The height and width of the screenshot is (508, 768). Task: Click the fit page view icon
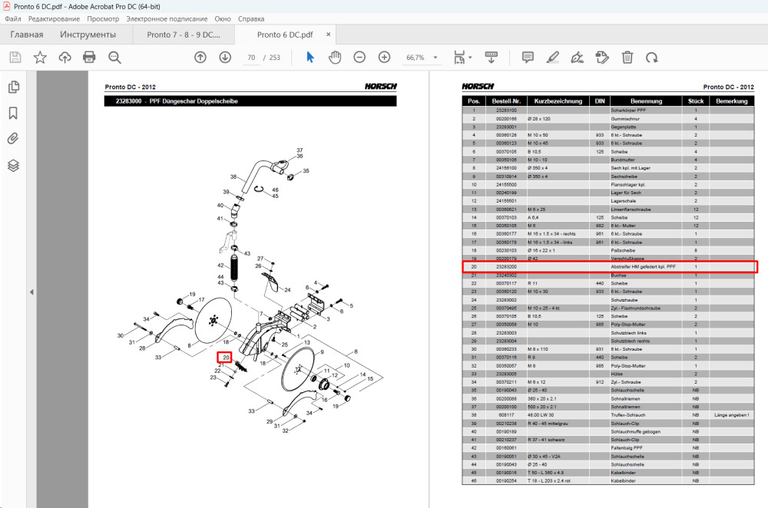click(459, 58)
